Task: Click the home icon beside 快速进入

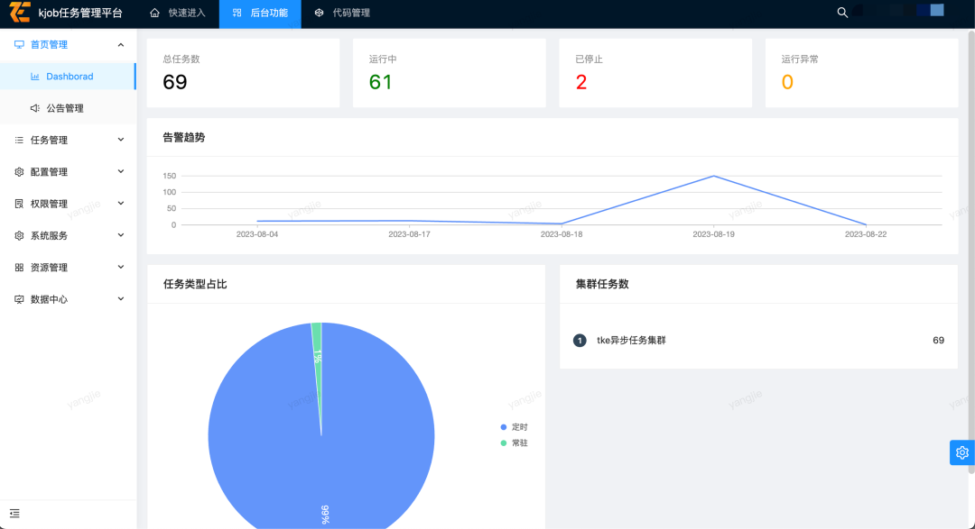Action: tap(155, 13)
